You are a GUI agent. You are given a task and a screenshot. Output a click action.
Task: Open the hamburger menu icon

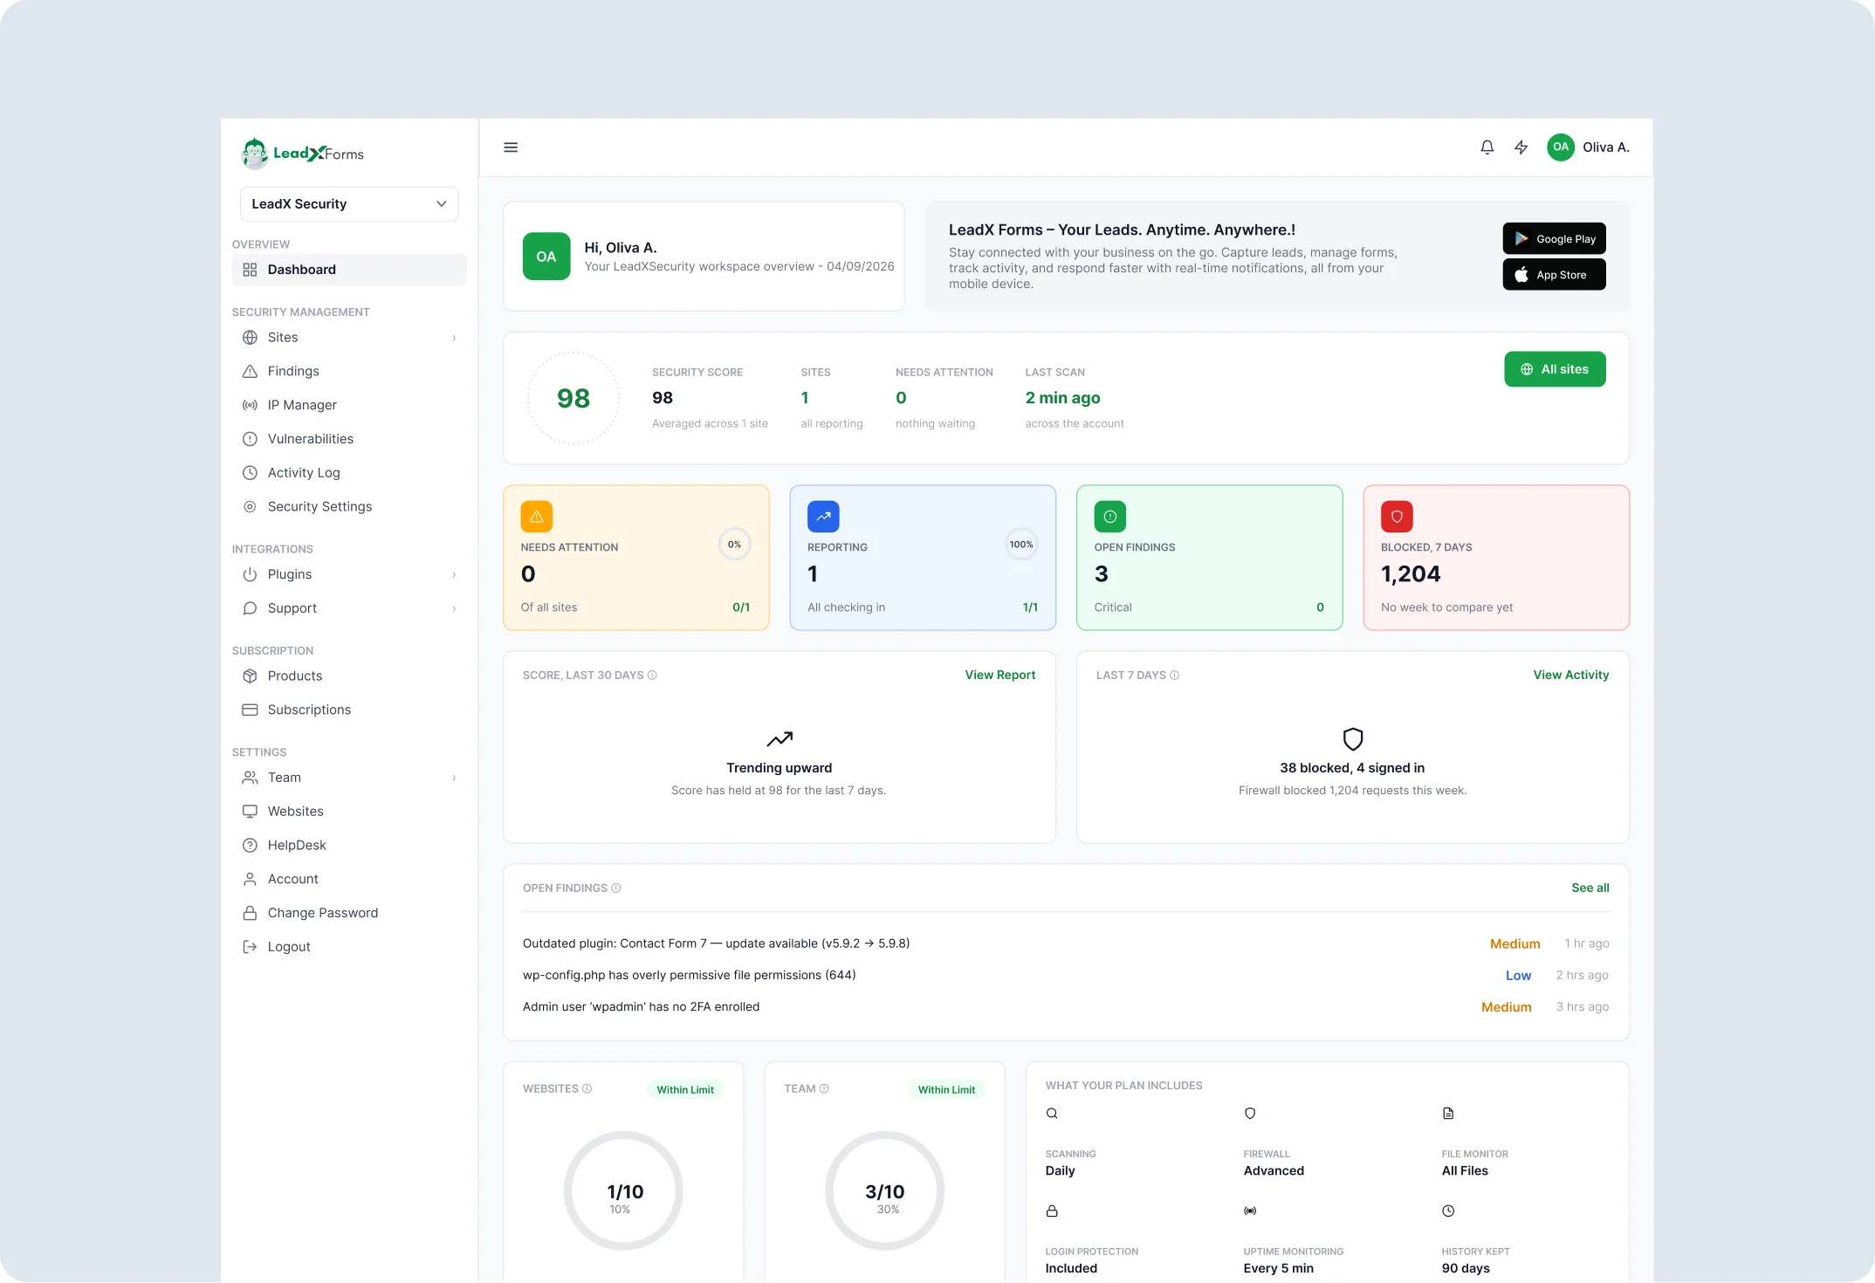point(511,148)
